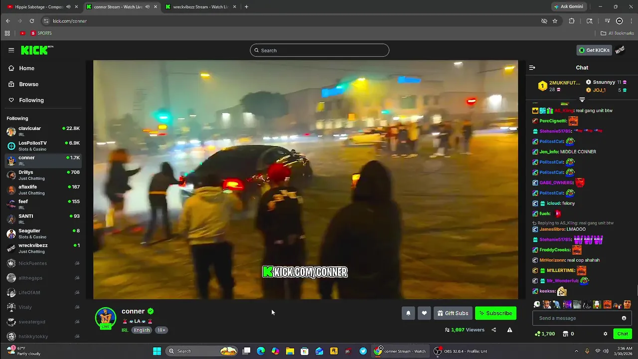Viewport: 638px width, 359px height.
Task: Expand leaderboard chevron under gifters
Action: (x=582, y=100)
